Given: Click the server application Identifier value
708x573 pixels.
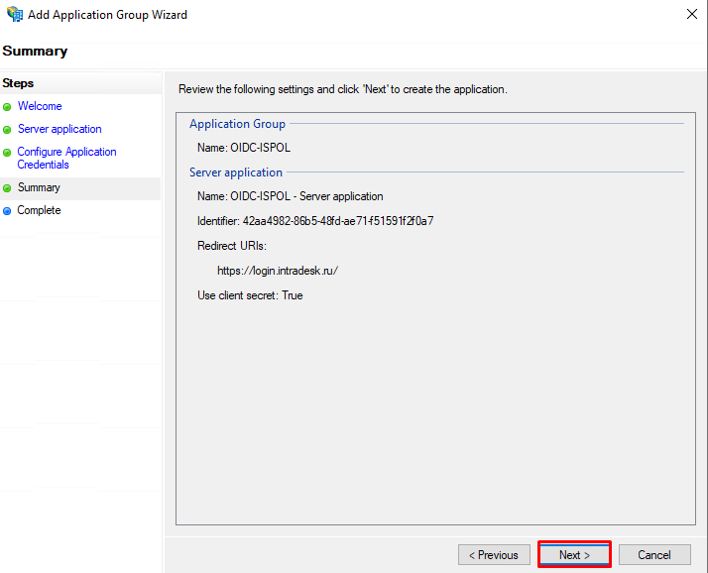Looking at the screenshot, I should click(x=338, y=221).
